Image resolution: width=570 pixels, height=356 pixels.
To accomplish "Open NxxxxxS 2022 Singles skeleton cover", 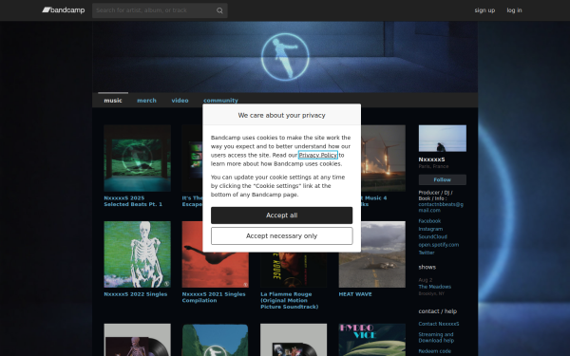I will point(138,254).
